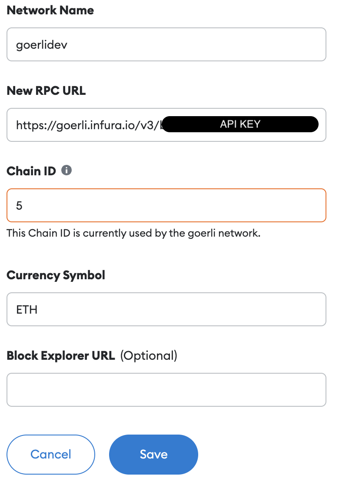This screenshot has width=339, height=502.
Task: Click the Chain ID heading label
Action: pyautogui.click(x=31, y=171)
